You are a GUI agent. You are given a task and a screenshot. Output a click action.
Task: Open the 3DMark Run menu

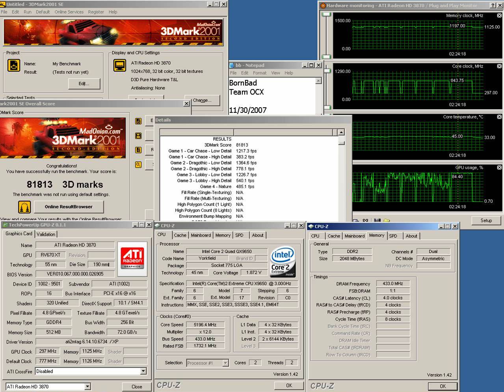tap(28, 12)
